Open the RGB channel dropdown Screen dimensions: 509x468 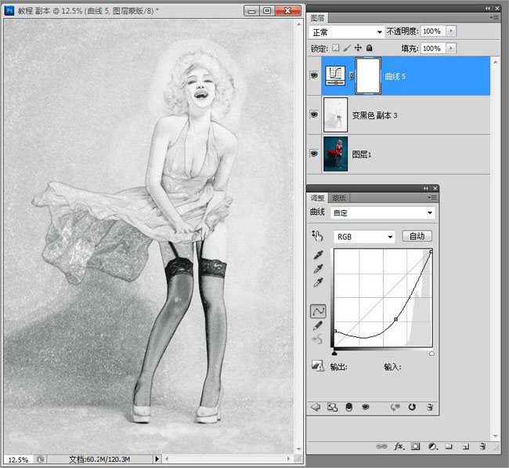click(364, 237)
